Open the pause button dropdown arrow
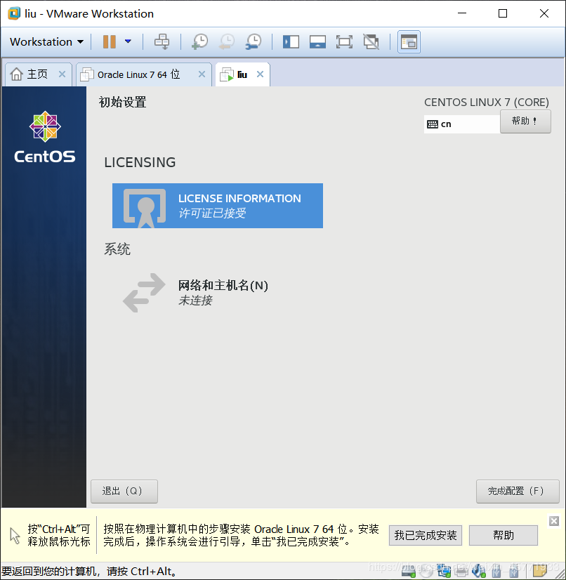The width and height of the screenshot is (566, 580). [x=128, y=41]
